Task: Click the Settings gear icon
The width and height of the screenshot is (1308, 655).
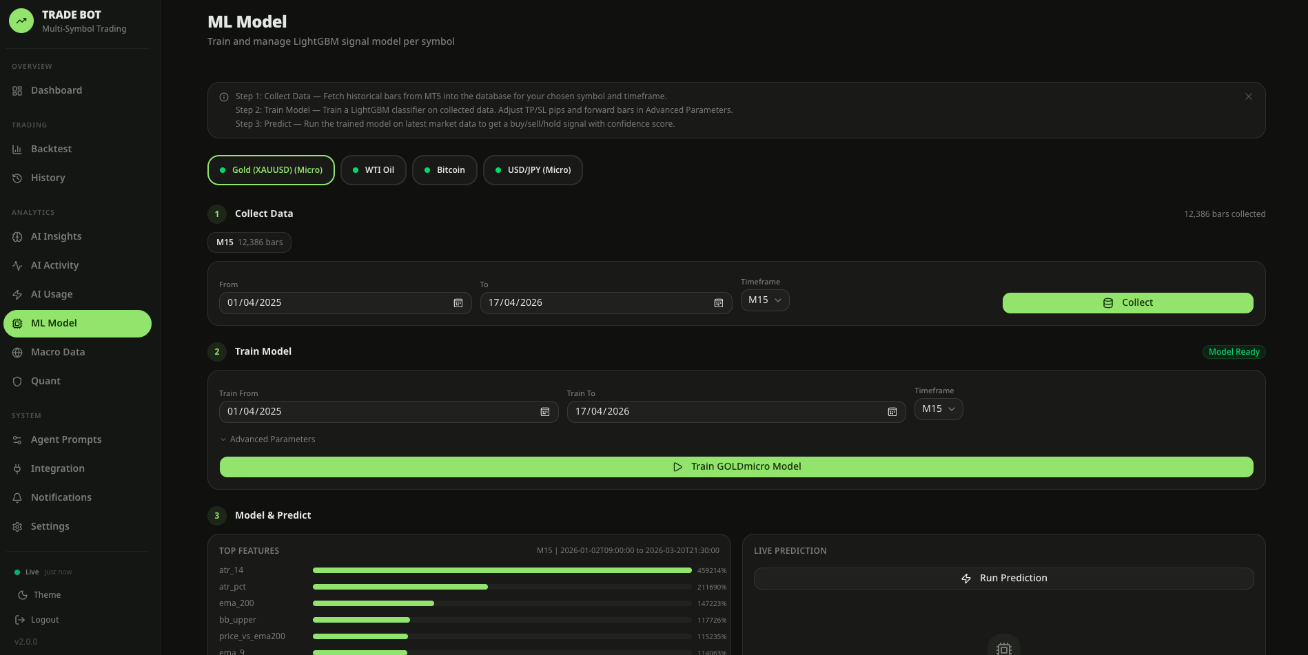Action: click(x=17, y=527)
